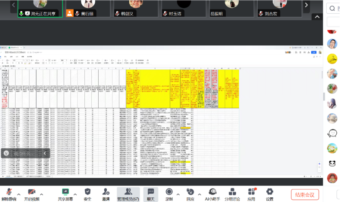The height and width of the screenshot is (202, 340).
Task: Click the 邀请 invite icon
Action: (106, 193)
